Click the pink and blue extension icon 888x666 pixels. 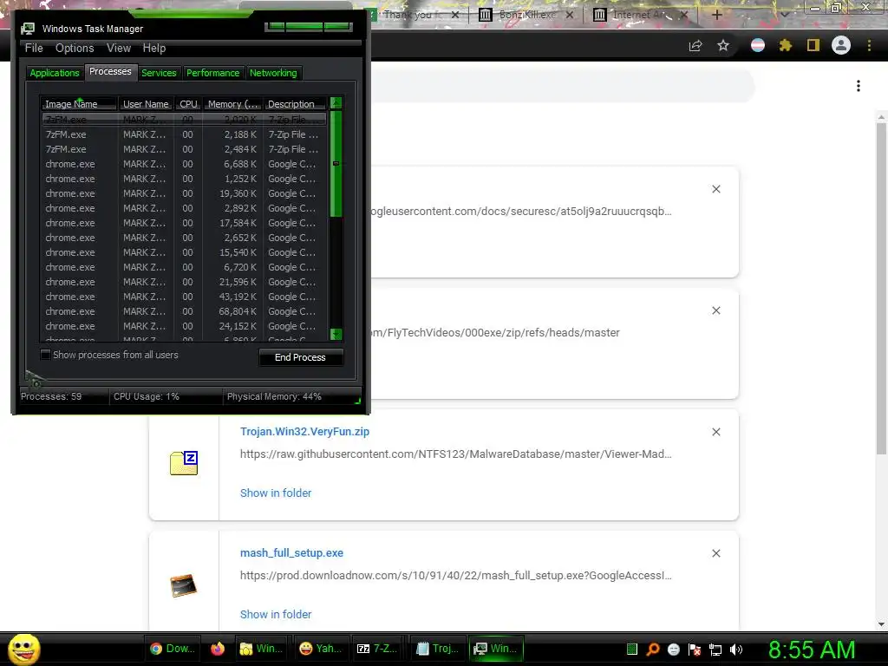click(758, 45)
